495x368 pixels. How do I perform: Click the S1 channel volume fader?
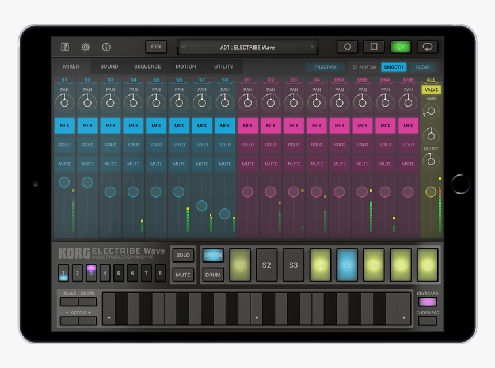[64, 182]
